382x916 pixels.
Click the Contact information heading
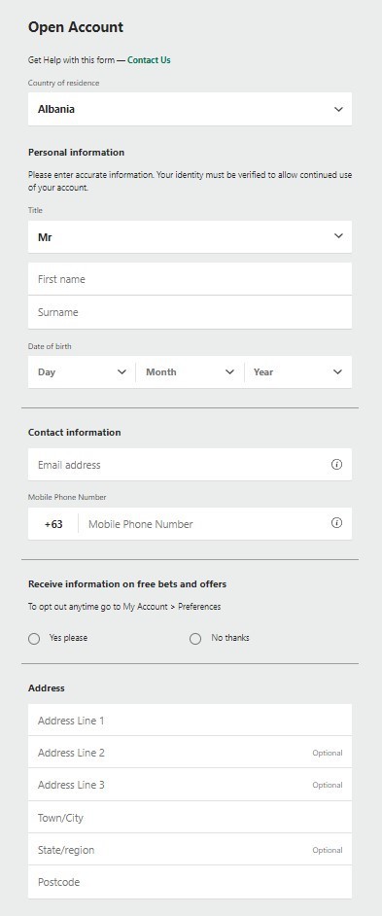point(74,433)
